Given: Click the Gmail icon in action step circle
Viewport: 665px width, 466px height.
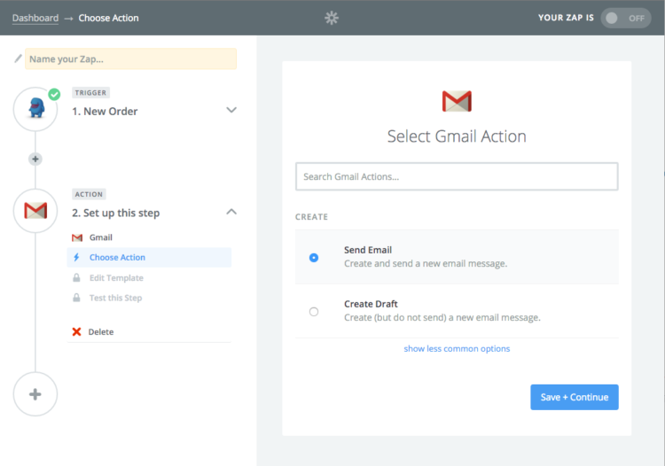Looking at the screenshot, I should coord(35,211).
